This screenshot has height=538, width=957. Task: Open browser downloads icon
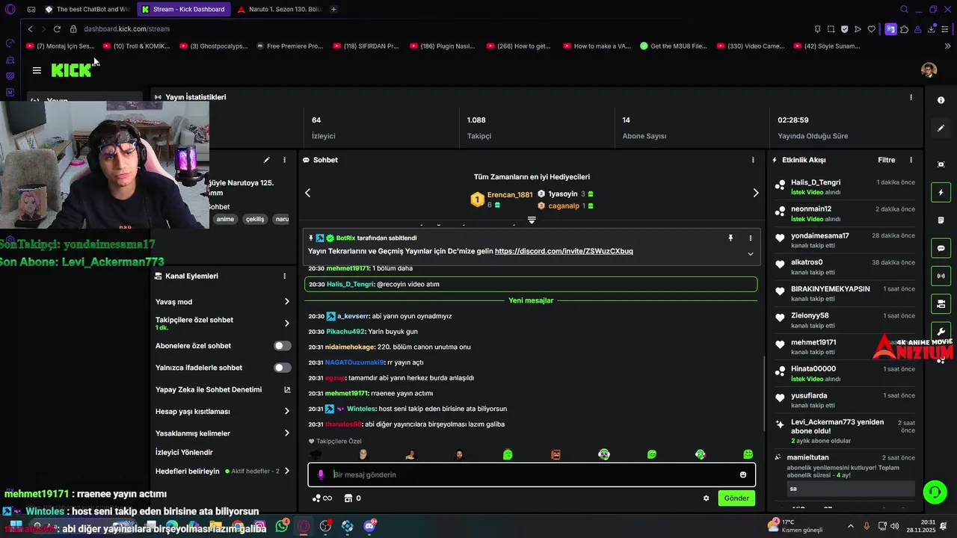click(932, 29)
